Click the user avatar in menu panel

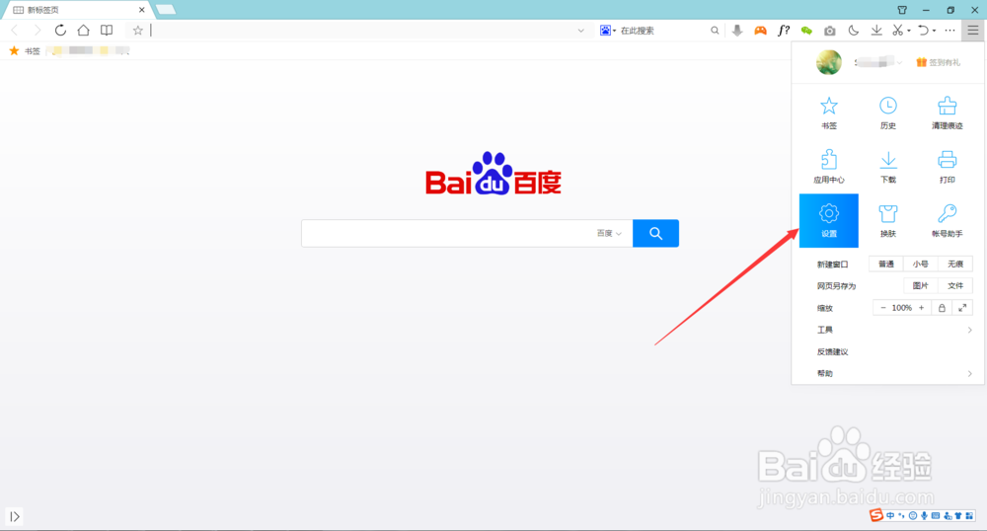pos(828,62)
